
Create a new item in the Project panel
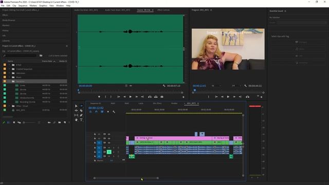[x=65, y=122]
